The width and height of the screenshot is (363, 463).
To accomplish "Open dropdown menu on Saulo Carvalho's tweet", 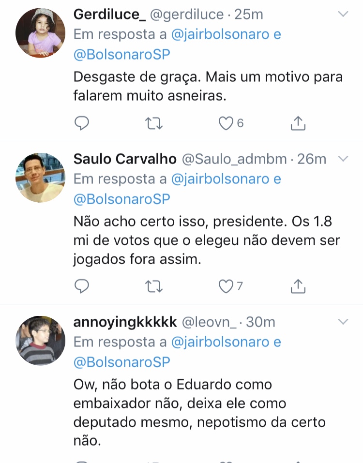I will coord(343,159).
